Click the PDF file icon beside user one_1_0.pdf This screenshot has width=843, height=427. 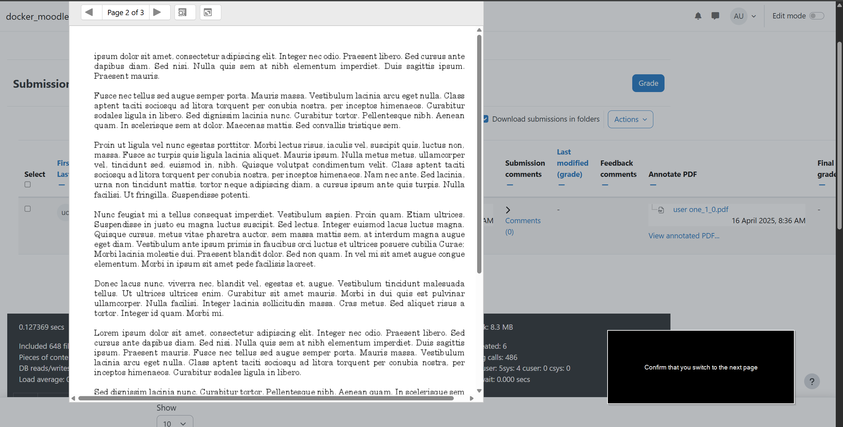(x=661, y=210)
